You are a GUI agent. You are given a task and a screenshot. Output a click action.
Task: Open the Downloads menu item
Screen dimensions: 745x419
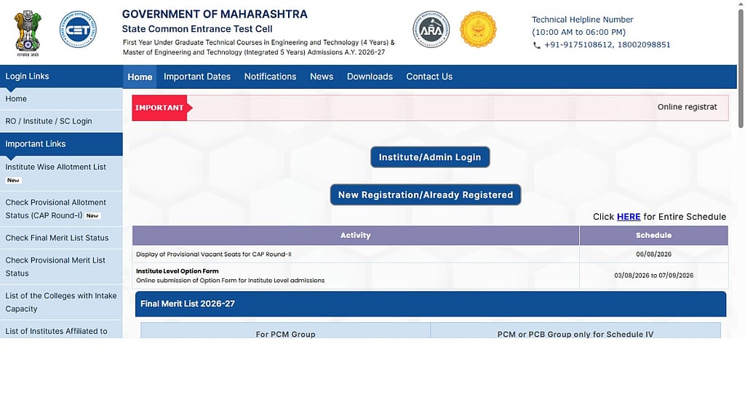(370, 76)
